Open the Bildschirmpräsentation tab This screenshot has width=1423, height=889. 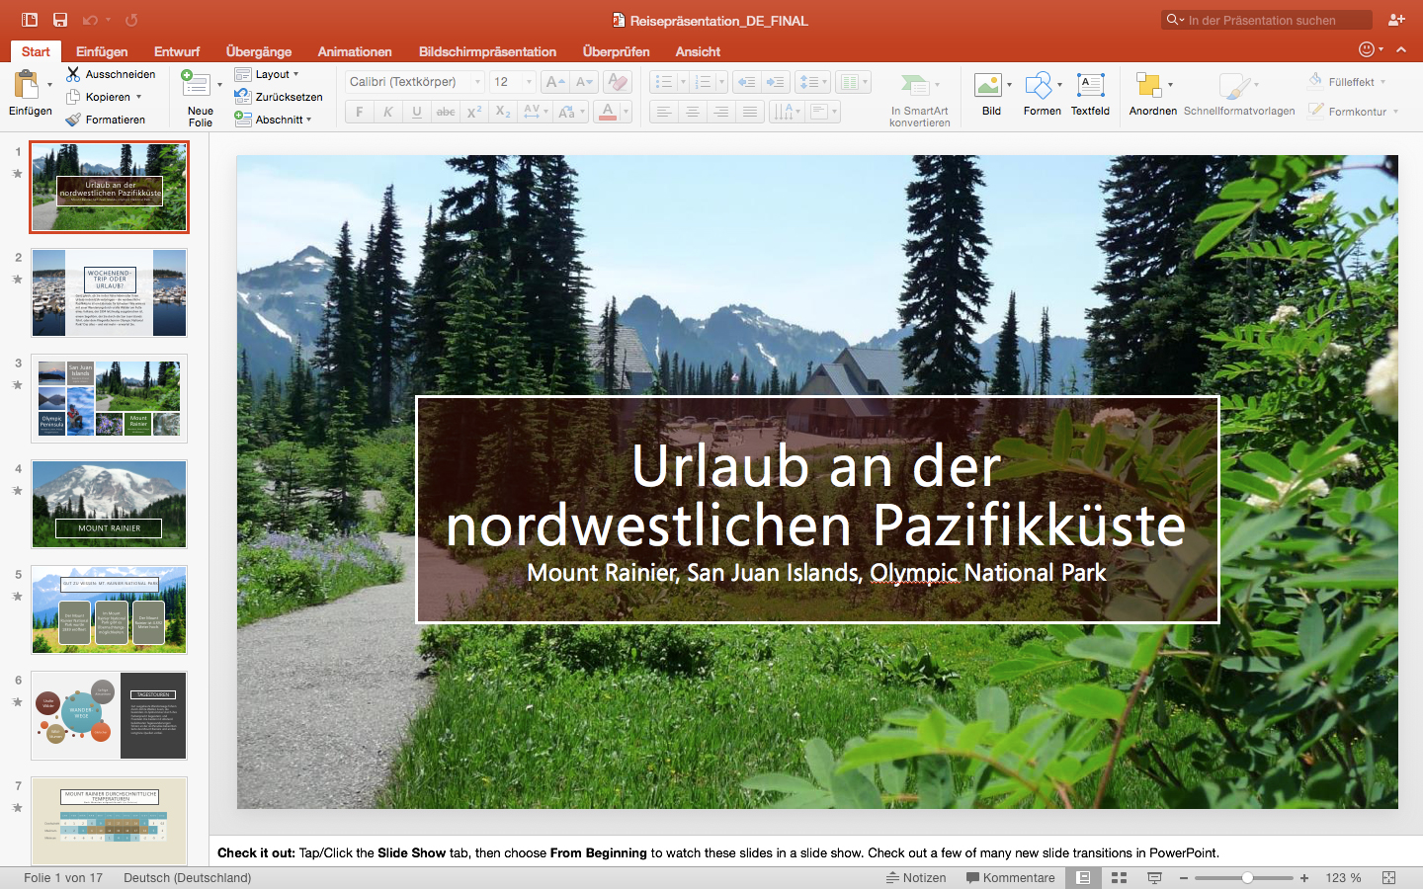click(x=487, y=51)
